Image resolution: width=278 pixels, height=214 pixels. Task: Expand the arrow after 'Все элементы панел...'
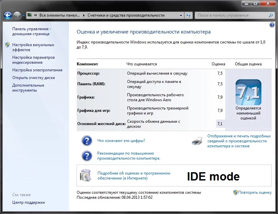pyautogui.click(x=84, y=15)
